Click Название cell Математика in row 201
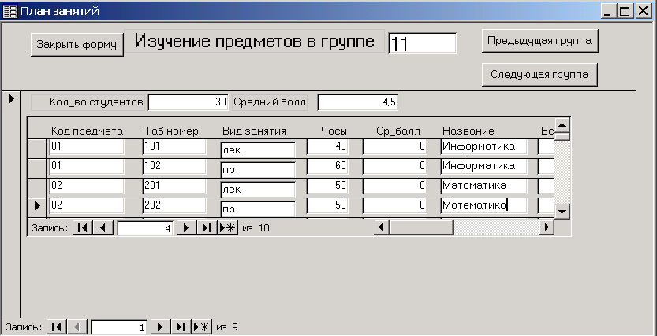 (x=483, y=186)
